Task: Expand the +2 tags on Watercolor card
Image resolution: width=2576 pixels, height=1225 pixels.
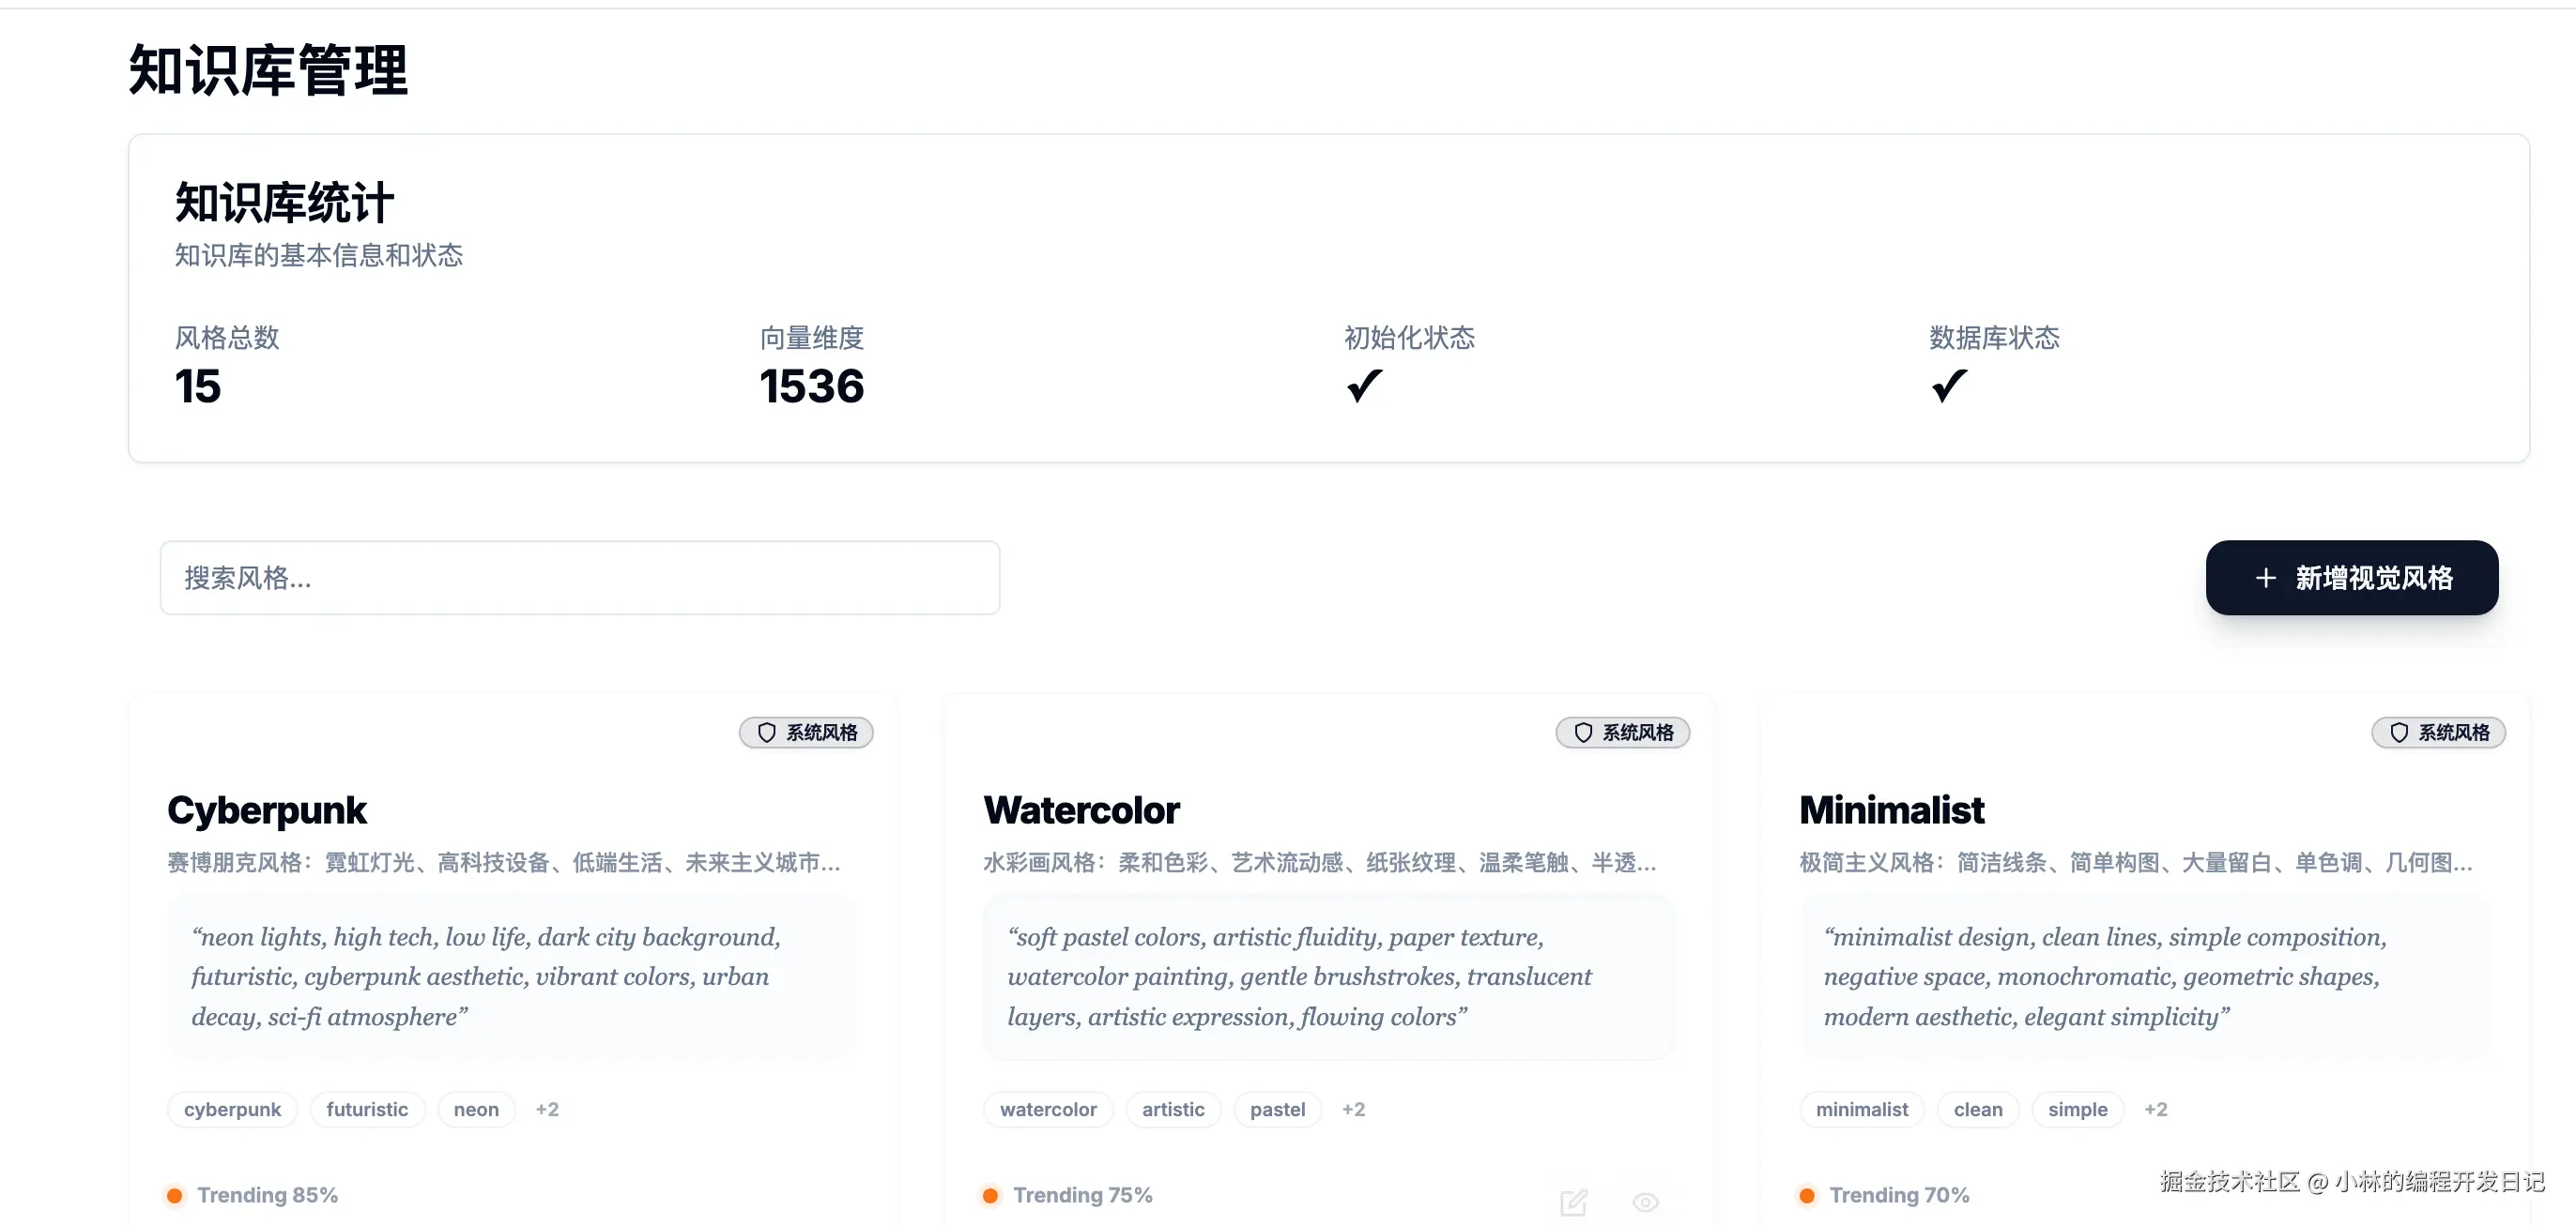Action: click(x=1353, y=1109)
